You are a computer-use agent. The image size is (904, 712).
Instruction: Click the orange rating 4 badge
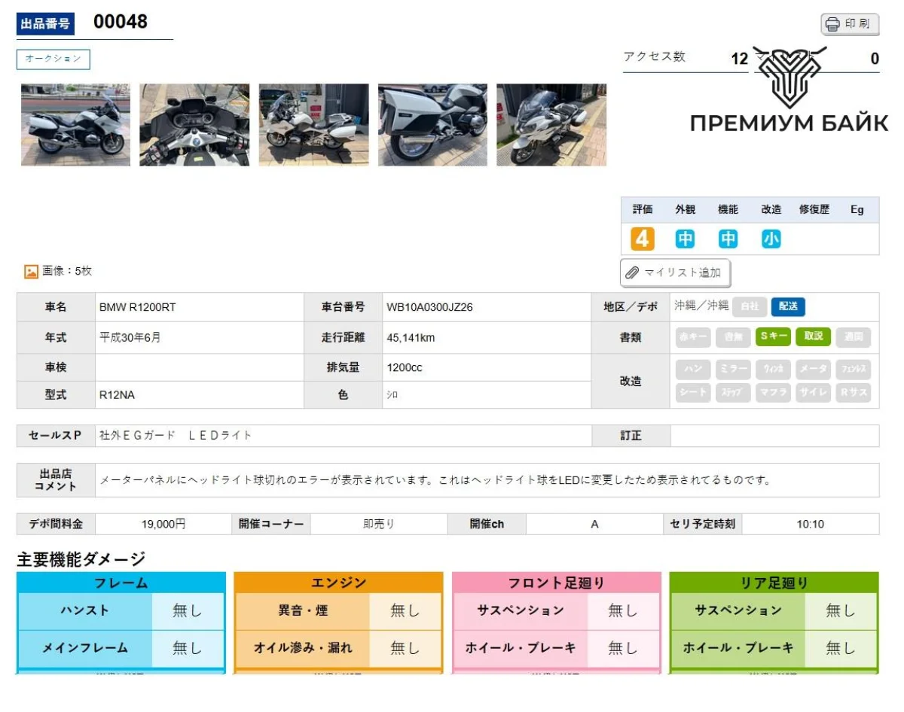[642, 239]
